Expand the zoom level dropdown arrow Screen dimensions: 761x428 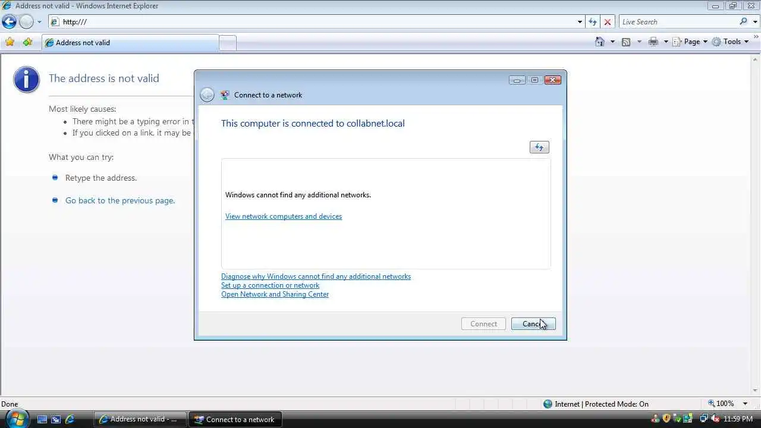[x=745, y=404]
